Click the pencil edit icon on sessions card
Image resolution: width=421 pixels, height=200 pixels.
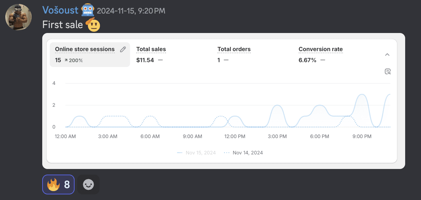pyautogui.click(x=123, y=50)
